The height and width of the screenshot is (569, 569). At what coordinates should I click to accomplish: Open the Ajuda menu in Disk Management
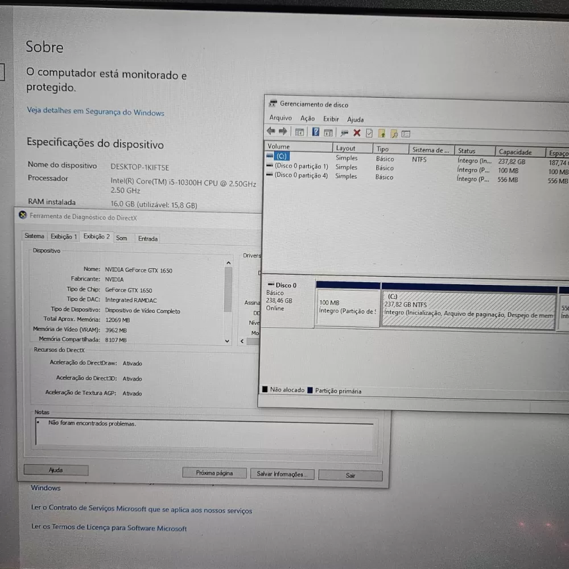tap(355, 119)
